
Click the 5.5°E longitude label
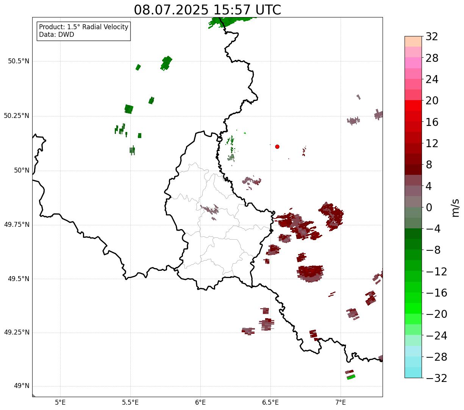click(131, 402)
